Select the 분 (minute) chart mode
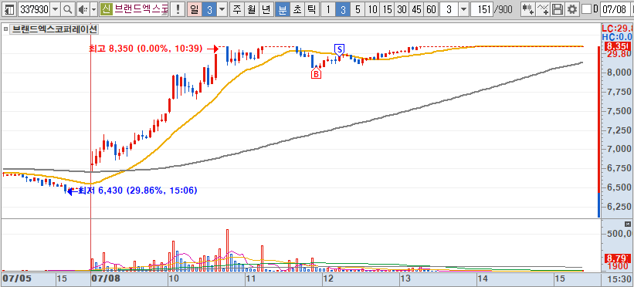Image resolution: width=634 pixels, height=287 pixels. point(282,9)
